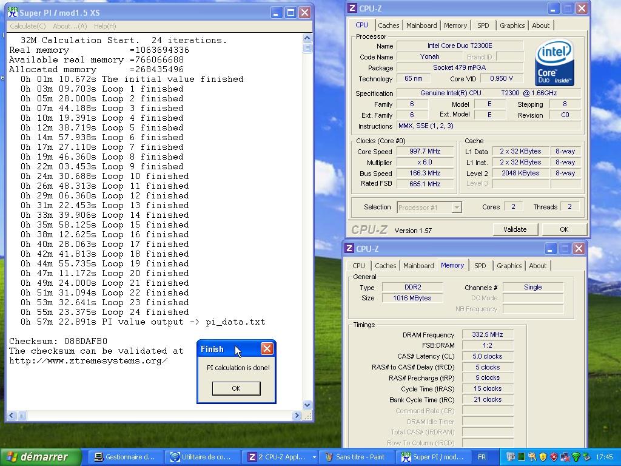Open the démarrer Start menu
This screenshot has width=621, height=466.
[41, 457]
